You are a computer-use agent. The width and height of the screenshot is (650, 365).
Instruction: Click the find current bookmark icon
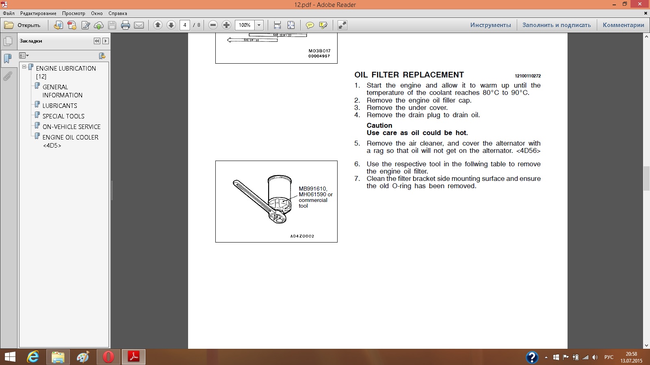(102, 56)
